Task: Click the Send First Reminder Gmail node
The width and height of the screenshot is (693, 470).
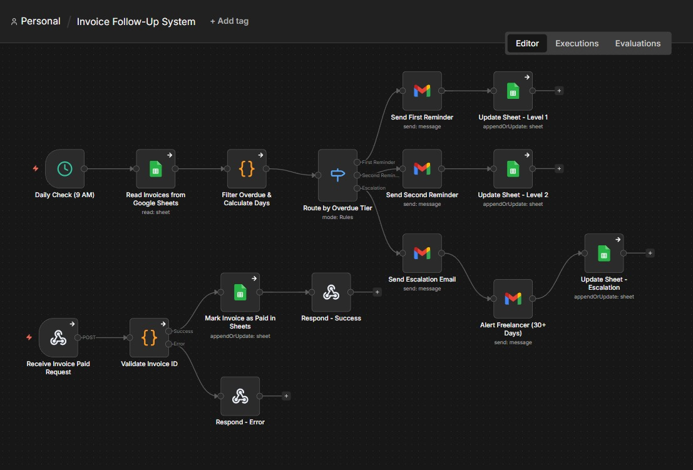Action: point(422,91)
